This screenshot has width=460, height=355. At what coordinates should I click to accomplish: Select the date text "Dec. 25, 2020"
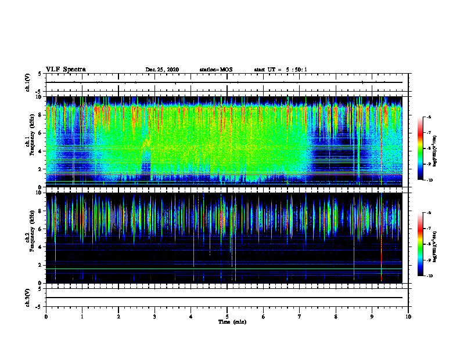(x=162, y=70)
